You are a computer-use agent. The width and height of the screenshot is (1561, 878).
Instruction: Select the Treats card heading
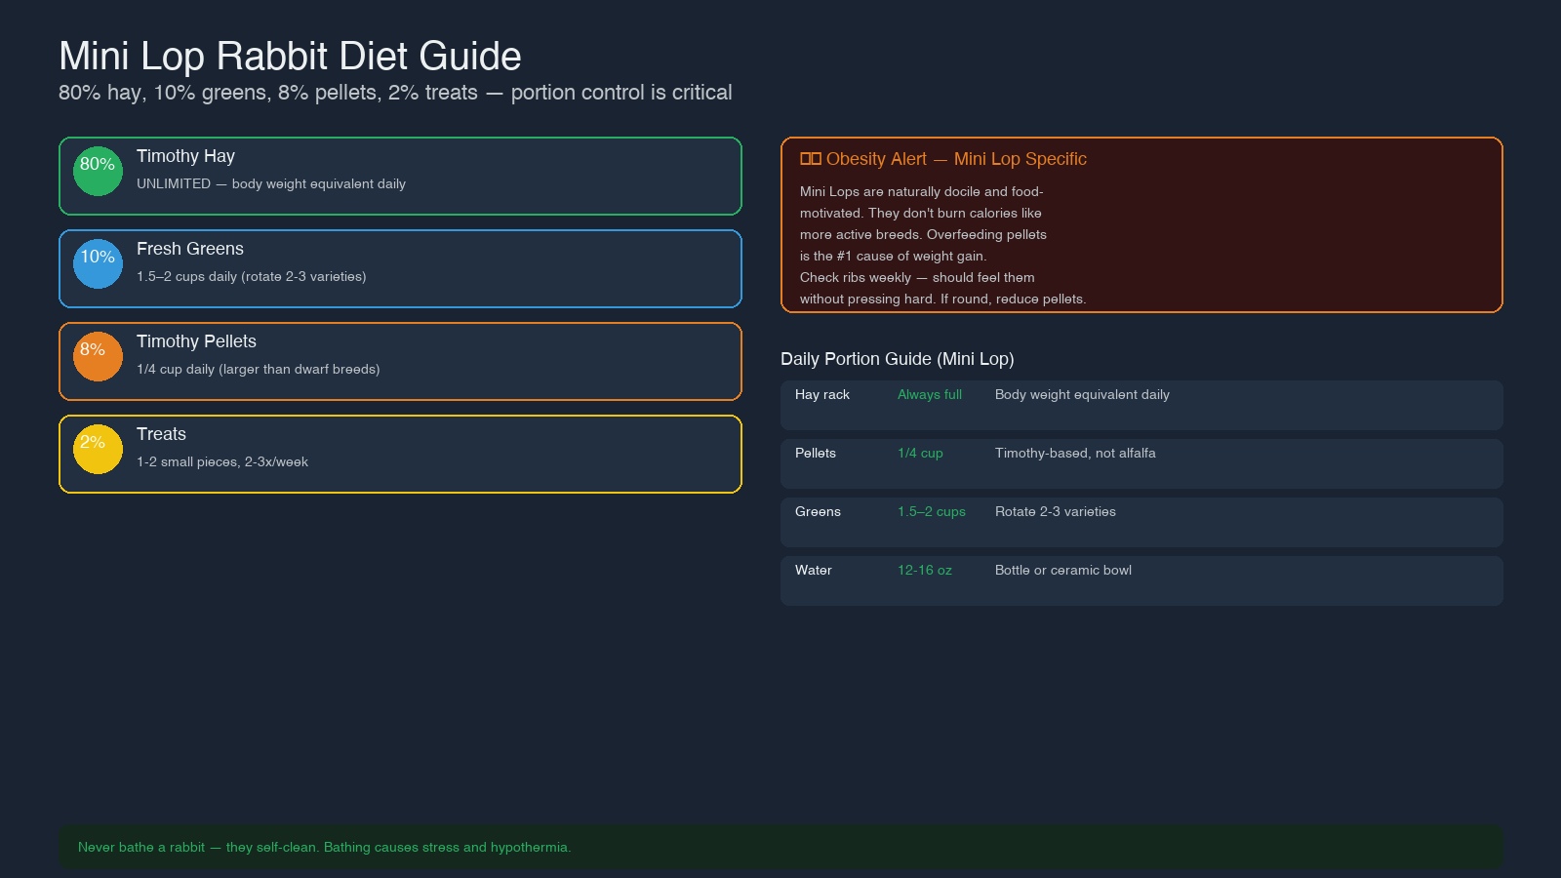pos(161,434)
